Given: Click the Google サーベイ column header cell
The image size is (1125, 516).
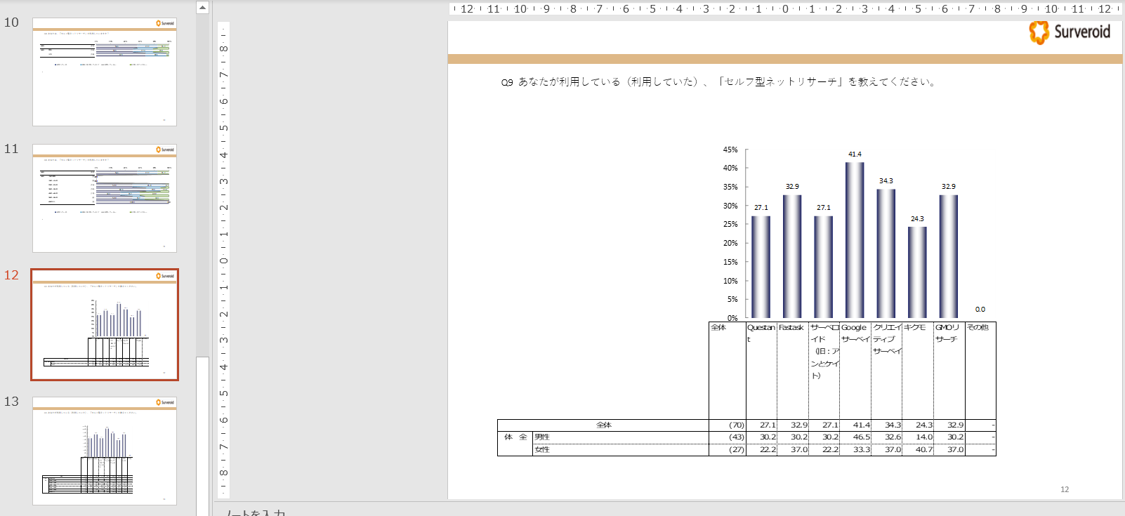Looking at the screenshot, I should pyautogui.click(x=855, y=371).
